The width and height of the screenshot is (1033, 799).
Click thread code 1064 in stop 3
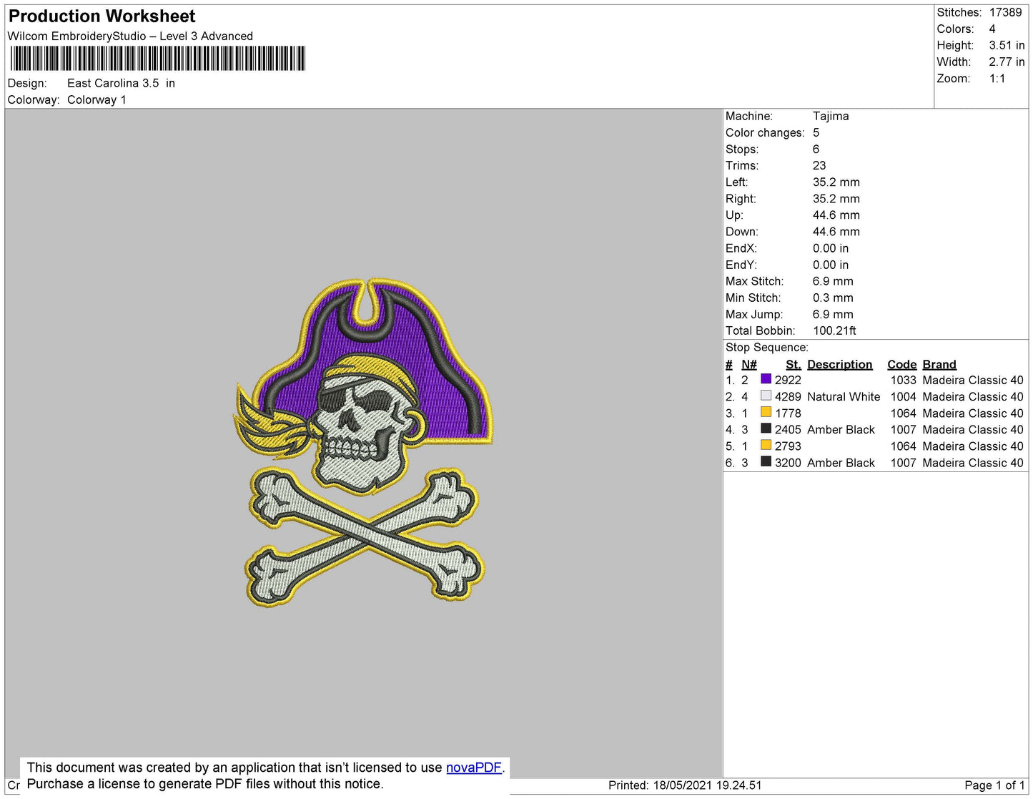(x=903, y=413)
